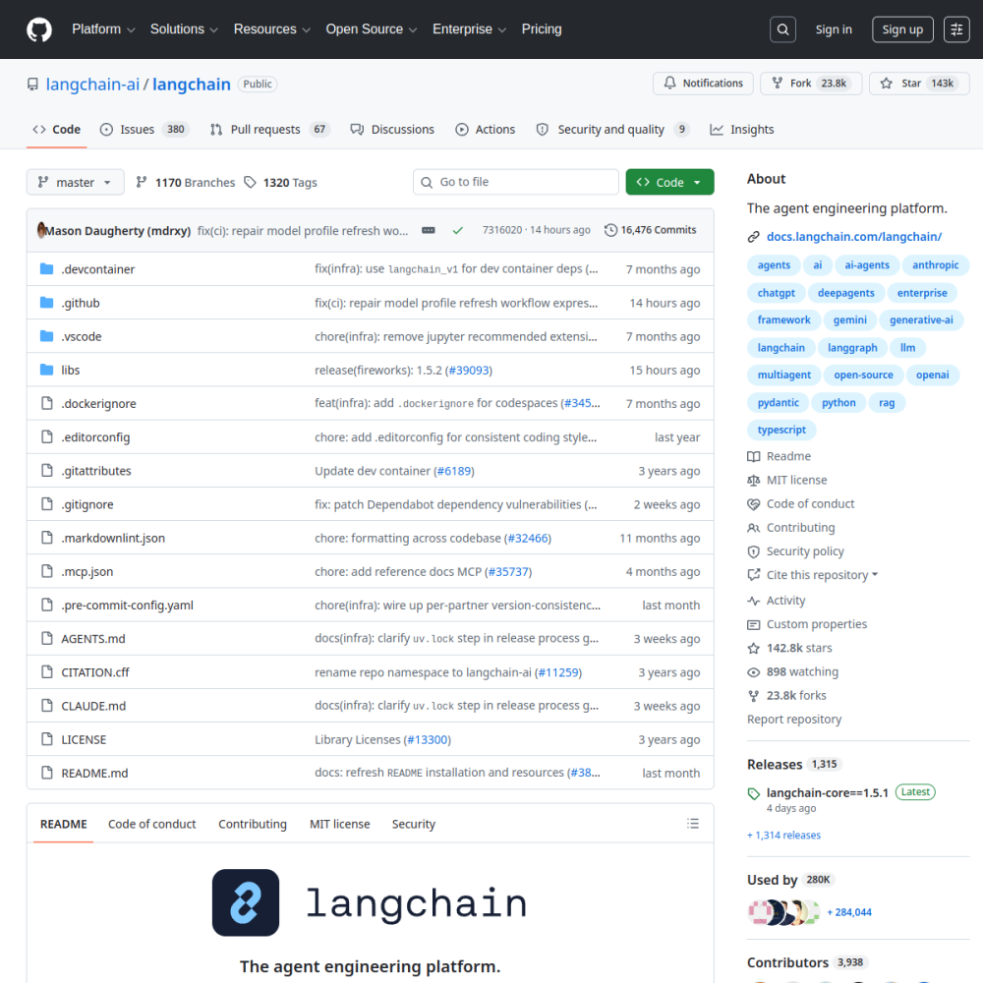
Task: Click the libs folder icon
Action: [46, 370]
